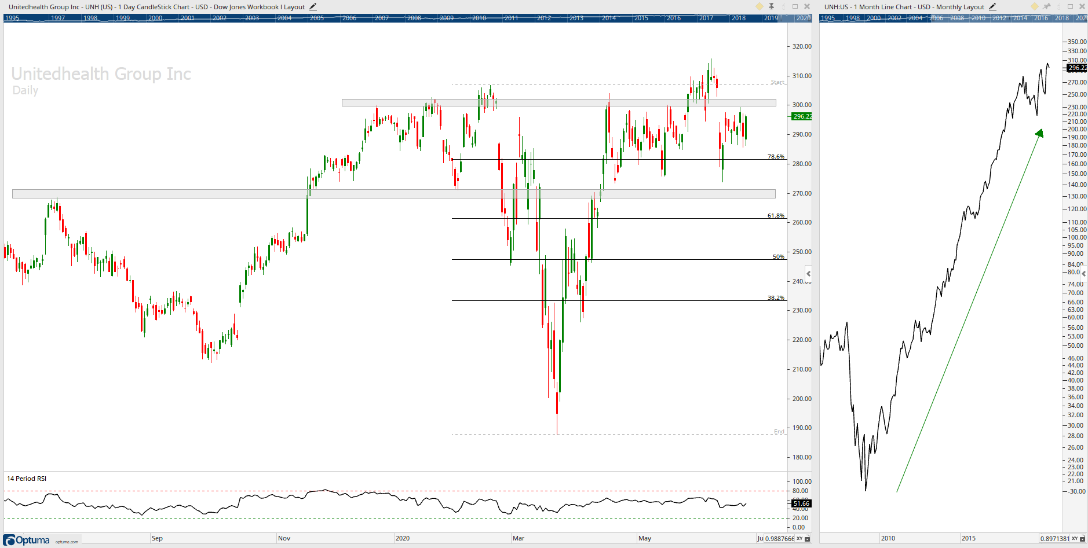The height and width of the screenshot is (548, 1088).
Task: Click the 320.00 level on daily price axis
Action: click(x=802, y=46)
